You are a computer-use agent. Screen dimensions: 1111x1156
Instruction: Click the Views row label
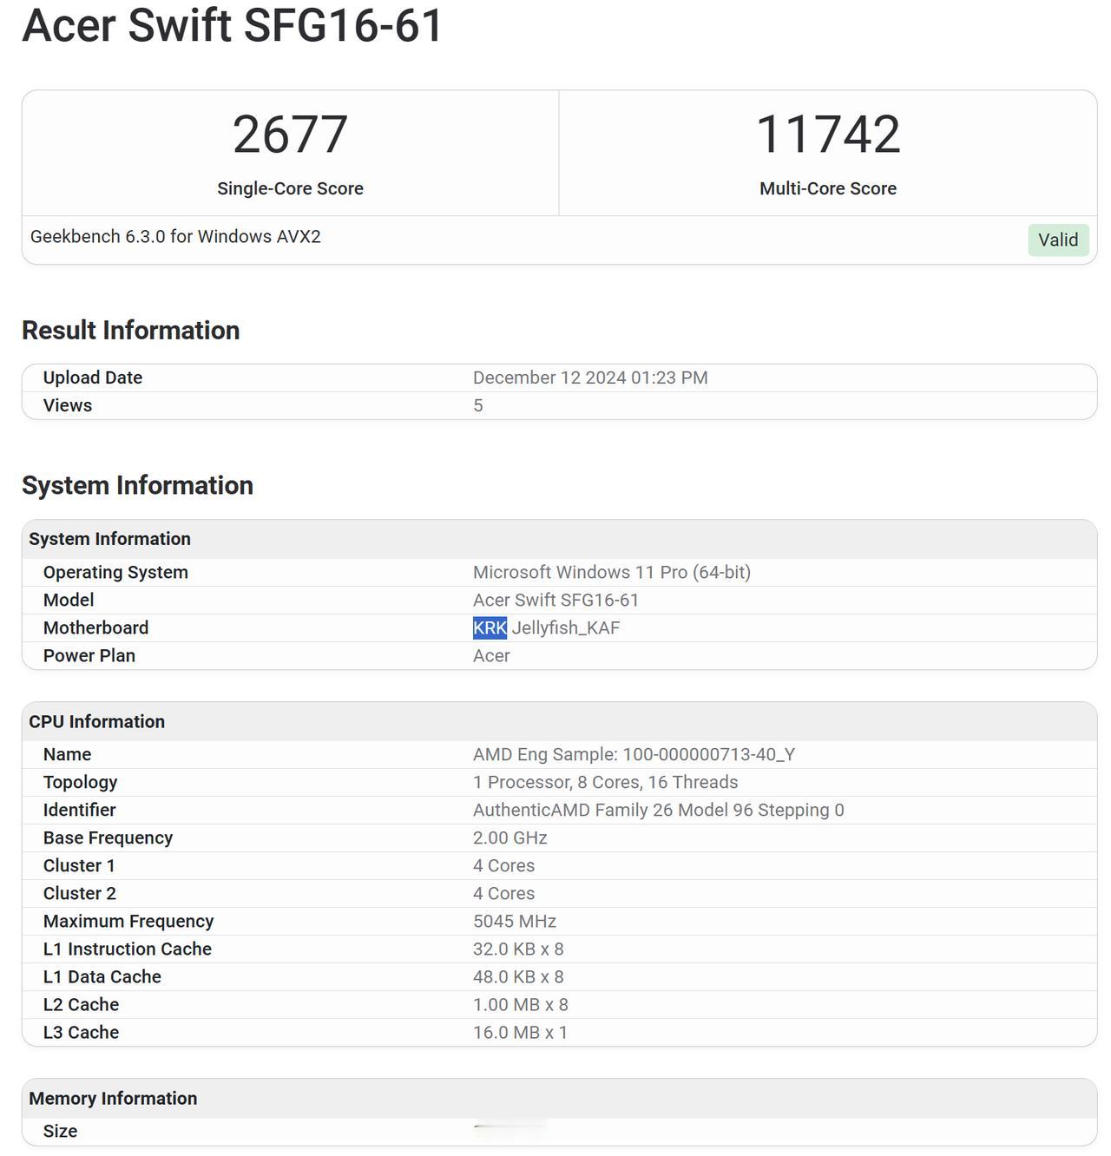pyautogui.click(x=68, y=405)
